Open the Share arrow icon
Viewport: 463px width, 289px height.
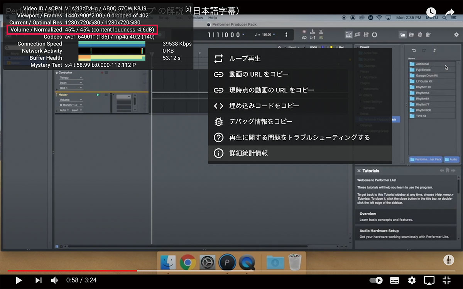tap(450, 12)
